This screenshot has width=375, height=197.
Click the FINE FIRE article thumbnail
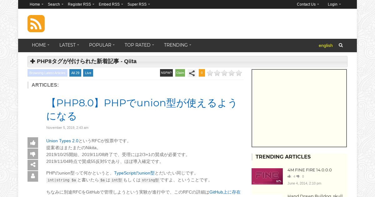tap(267, 176)
